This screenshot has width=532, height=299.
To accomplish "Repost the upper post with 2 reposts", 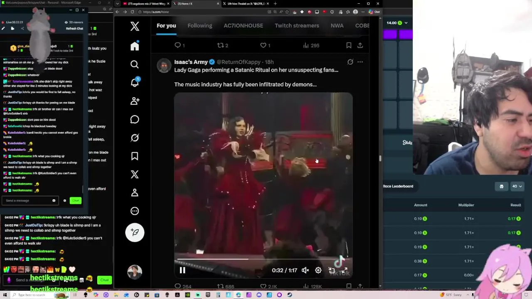I will coord(223,45).
